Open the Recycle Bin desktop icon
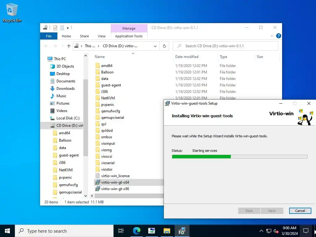Image resolution: width=316 pixels, height=237 pixels. [x=12, y=13]
